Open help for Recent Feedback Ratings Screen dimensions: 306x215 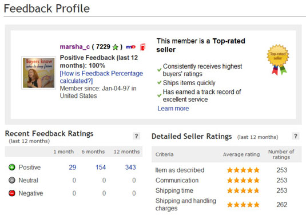(136, 136)
